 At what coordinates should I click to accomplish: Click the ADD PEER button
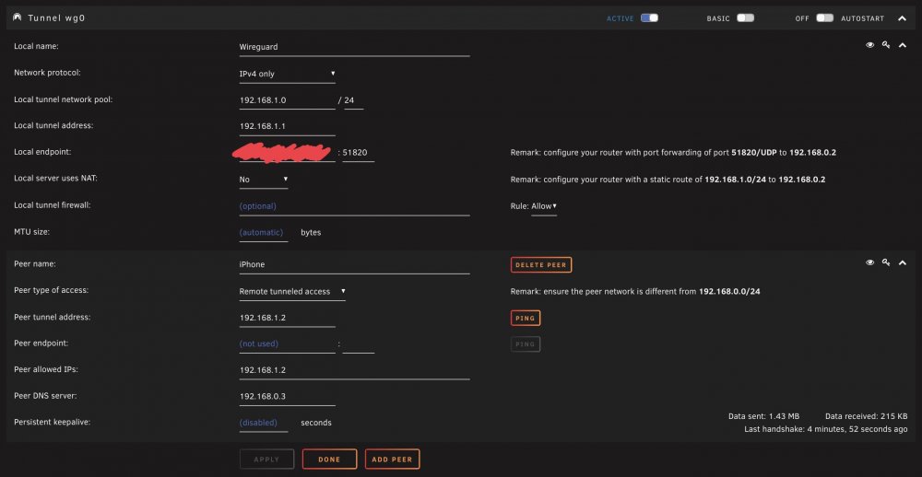[392, 460]
